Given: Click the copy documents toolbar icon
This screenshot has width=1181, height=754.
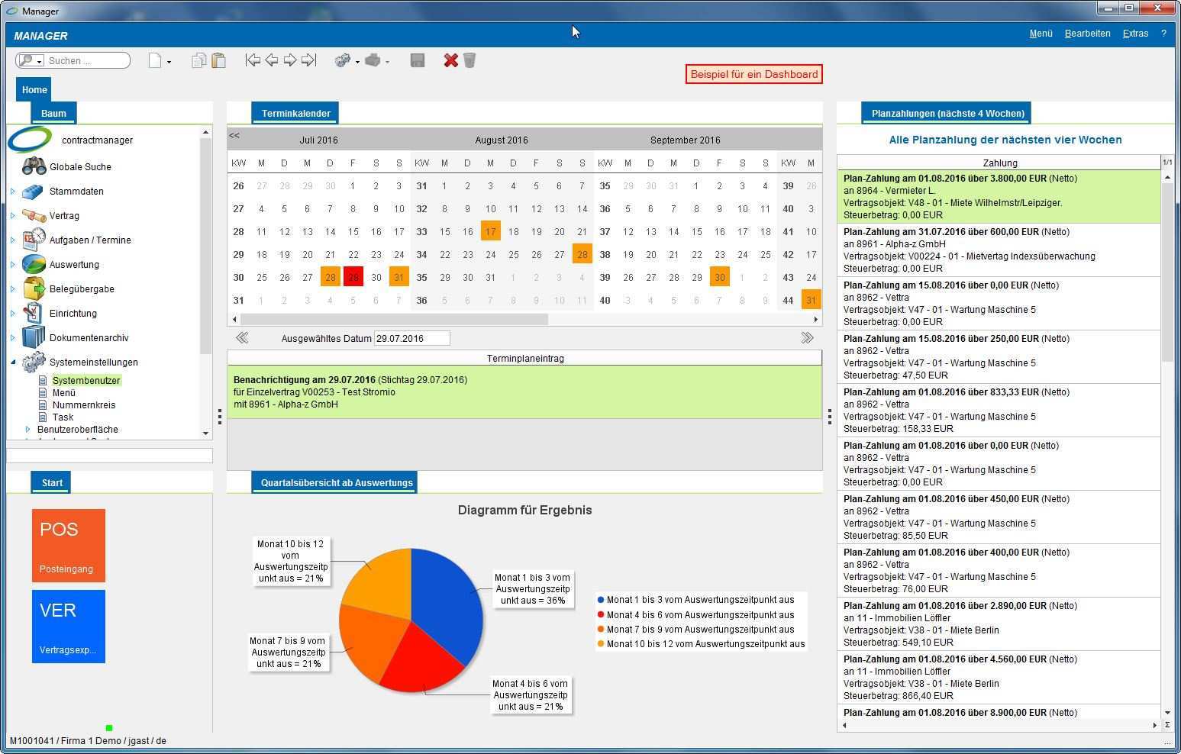Looking at the screenshot, I should coord(198,60).
